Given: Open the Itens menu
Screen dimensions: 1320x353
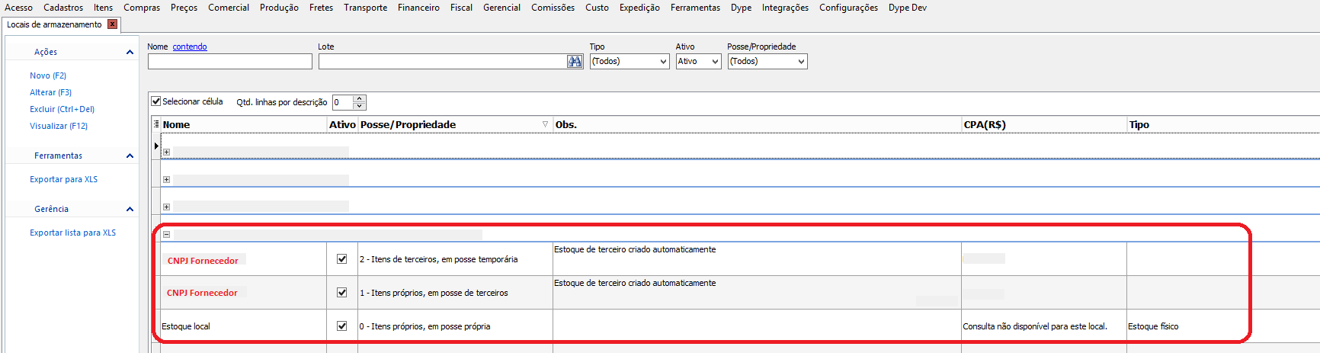Looking at the screenshot, I should 104,8.
